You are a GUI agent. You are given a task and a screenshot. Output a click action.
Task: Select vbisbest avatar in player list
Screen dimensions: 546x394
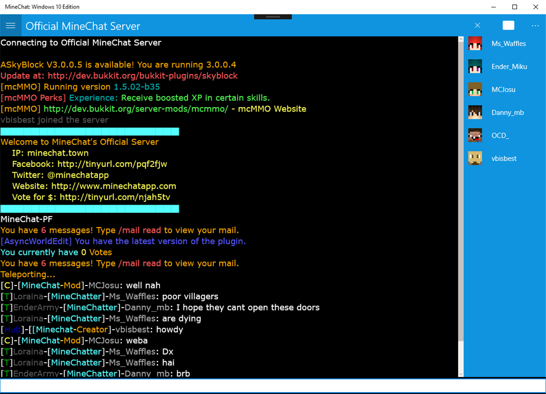coord(475,159)
